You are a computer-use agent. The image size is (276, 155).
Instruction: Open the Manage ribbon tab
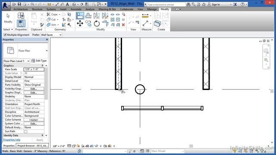pyautogui.click(x=152, y=9)
